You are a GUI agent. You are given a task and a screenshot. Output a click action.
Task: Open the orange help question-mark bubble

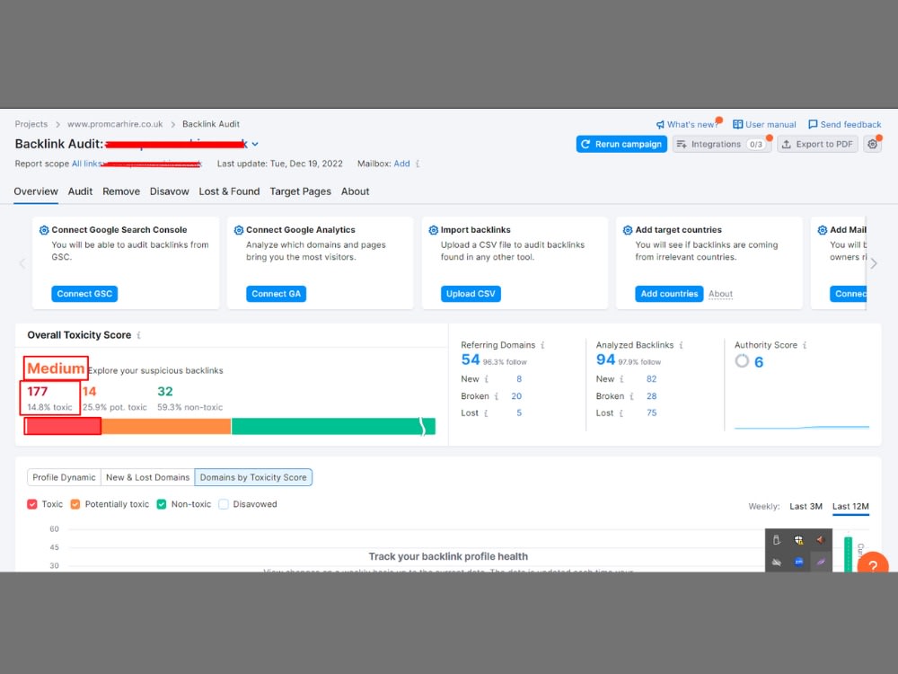[x=873, y=564]
